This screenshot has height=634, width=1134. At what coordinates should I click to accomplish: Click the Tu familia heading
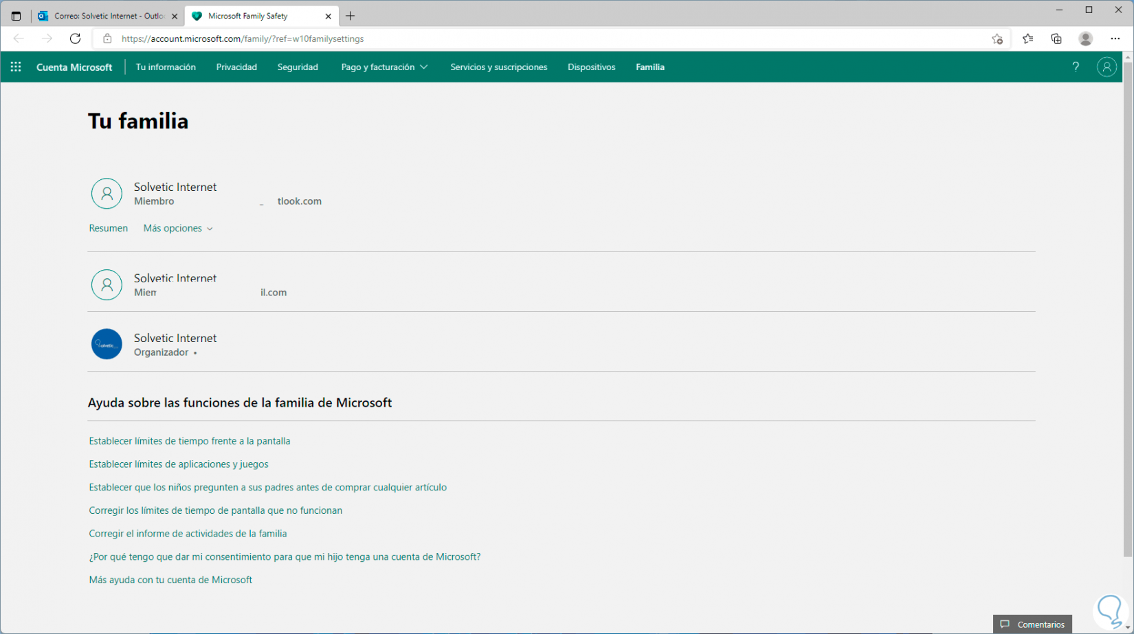click(x=138, y=121)
